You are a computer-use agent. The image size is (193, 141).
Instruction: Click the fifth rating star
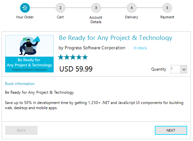click(85, 57)
